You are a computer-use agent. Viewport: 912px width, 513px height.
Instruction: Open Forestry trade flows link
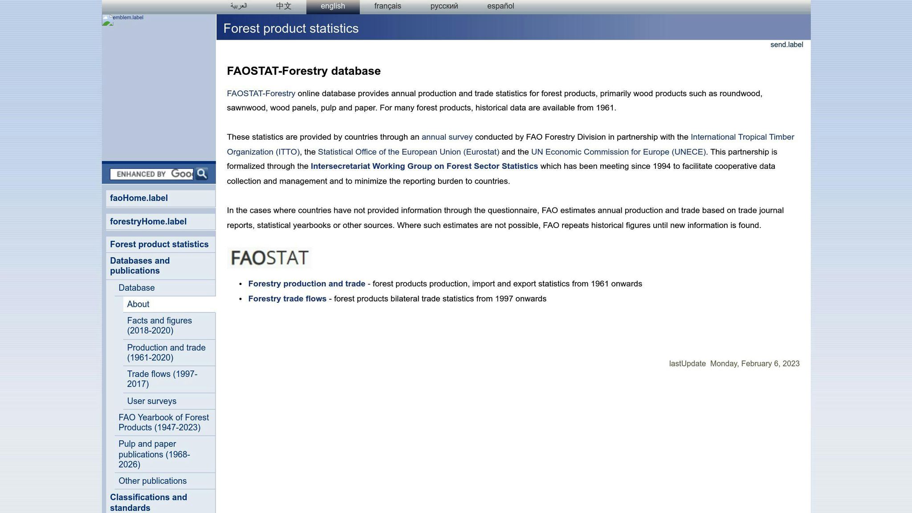(287, 299)
